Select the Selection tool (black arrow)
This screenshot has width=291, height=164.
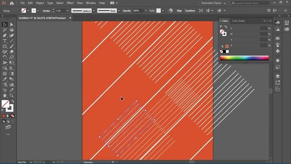pyautogui.click(x=5, y=25)
